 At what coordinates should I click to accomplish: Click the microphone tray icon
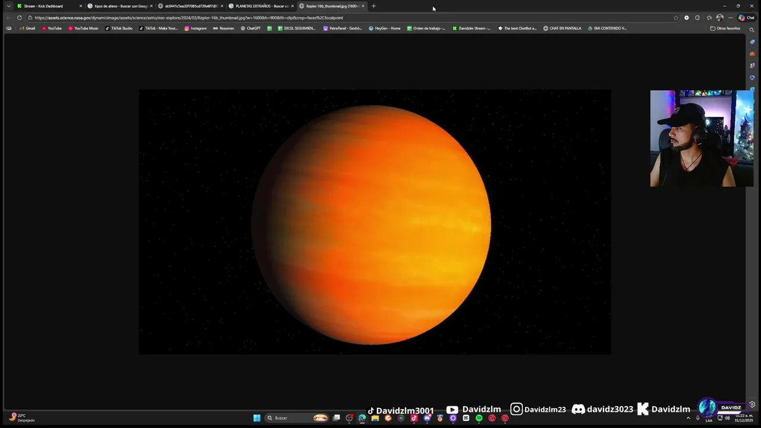(x=698, y=418)
